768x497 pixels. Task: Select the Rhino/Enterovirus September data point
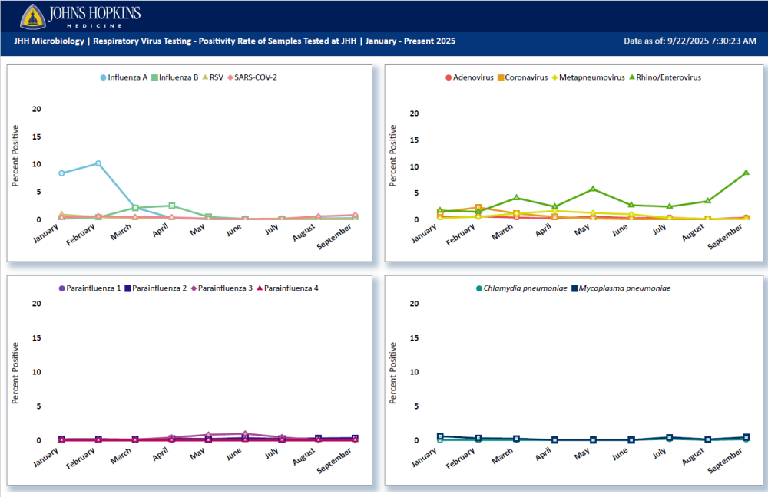pos(746,173)
